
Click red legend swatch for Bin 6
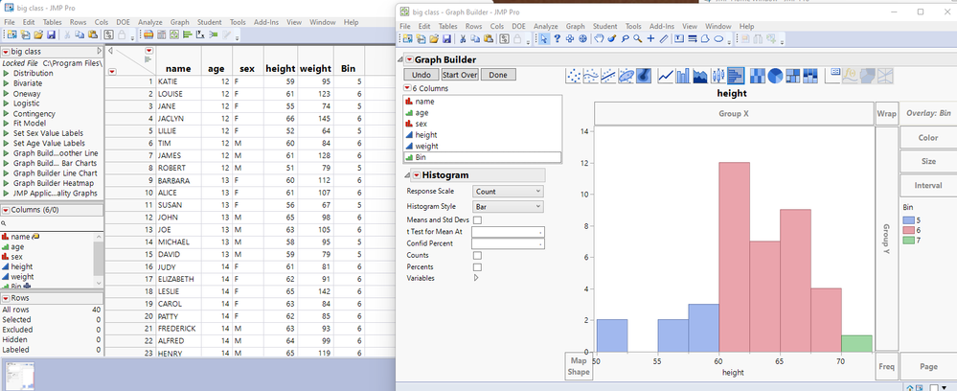click(x=908, y=230)
